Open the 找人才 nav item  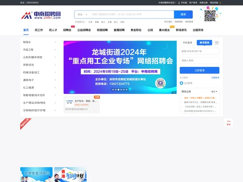53,30
